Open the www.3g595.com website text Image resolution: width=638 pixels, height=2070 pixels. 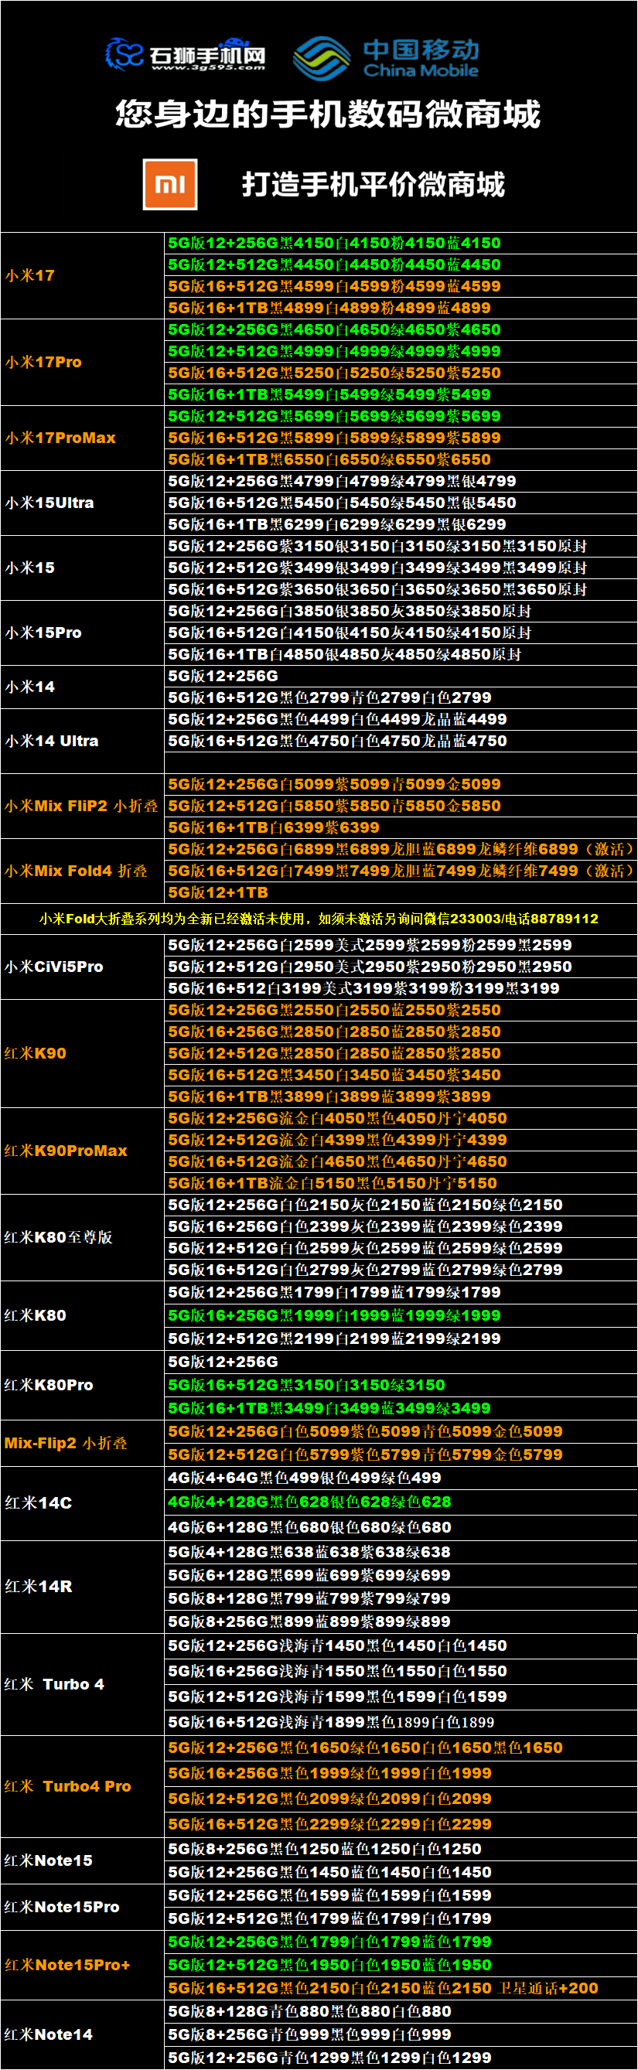pyautogui.click(x=208, y=67)
